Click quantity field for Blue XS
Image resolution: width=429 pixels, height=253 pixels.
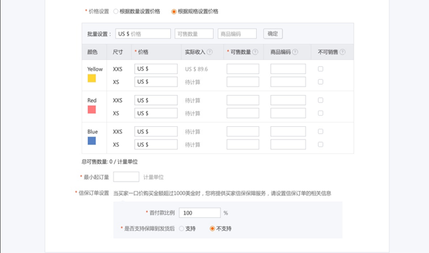point(243,144)
